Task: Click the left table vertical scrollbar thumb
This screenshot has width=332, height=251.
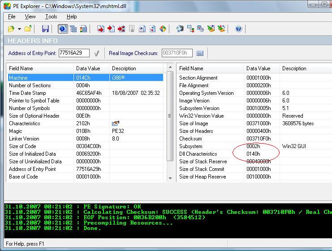Action: click(170, 116)
